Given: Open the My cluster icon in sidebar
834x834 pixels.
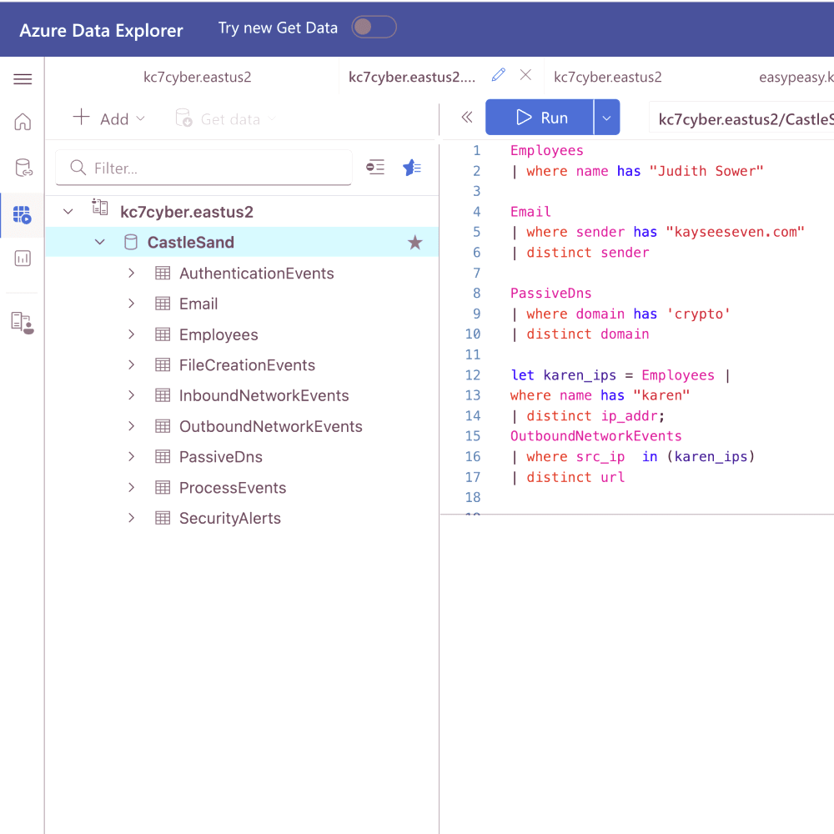Looking at the screenshot, I should [23, 322].
